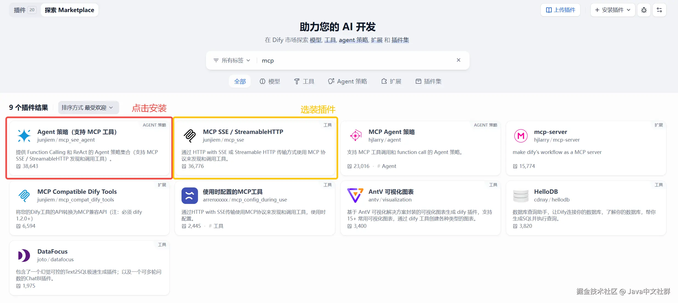This screenshot has width=678, height=303.
Task: Open the 排序方式 最受欢迎 sort dropdown
Action: point(88,108)
